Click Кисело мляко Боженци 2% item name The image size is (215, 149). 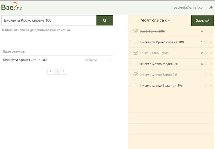click(x=161, y=85)
